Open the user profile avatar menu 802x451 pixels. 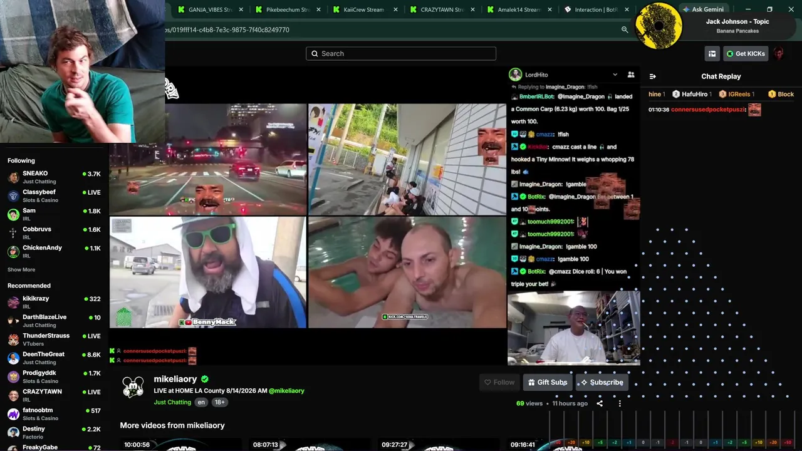point(779,54)
